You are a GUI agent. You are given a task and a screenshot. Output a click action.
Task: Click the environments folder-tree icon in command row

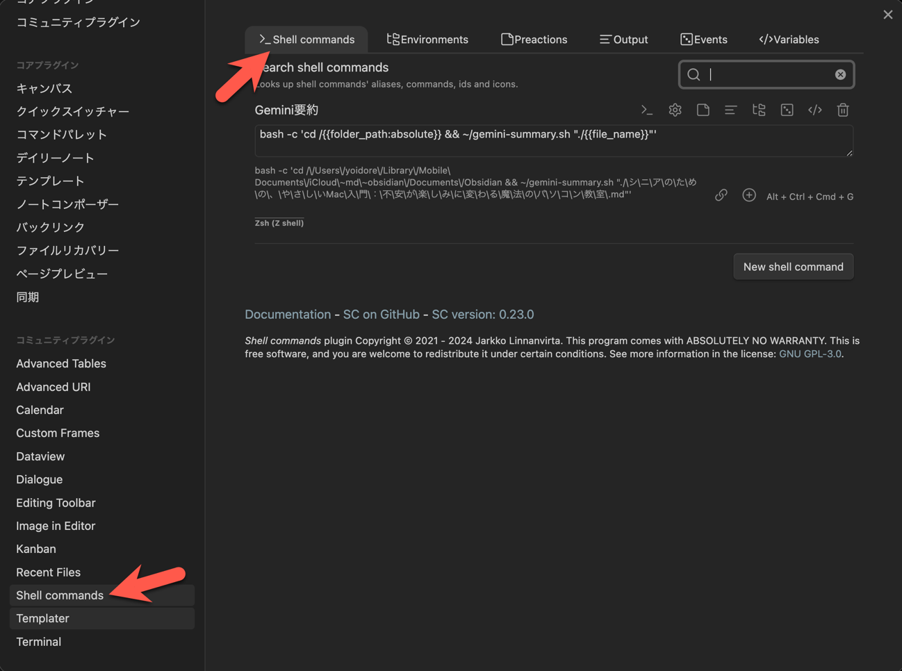click(759, 110)
